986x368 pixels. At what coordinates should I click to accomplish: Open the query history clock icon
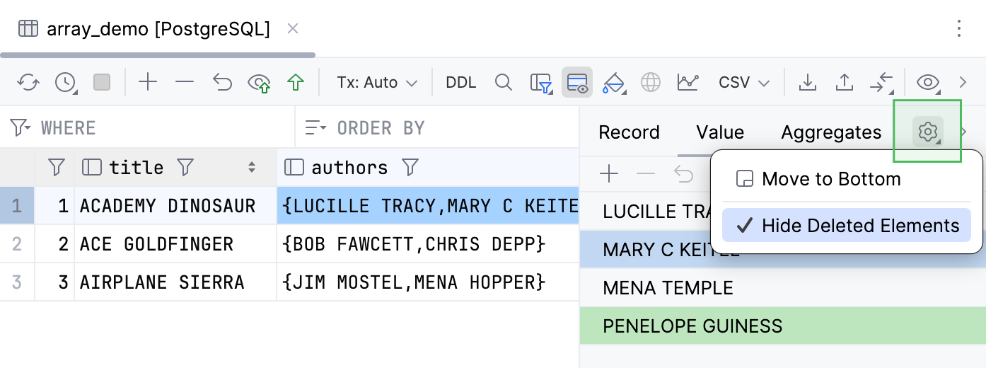click(x=65, y=83)
